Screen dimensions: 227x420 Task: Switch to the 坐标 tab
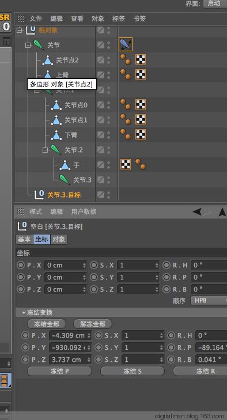point(41,239)
